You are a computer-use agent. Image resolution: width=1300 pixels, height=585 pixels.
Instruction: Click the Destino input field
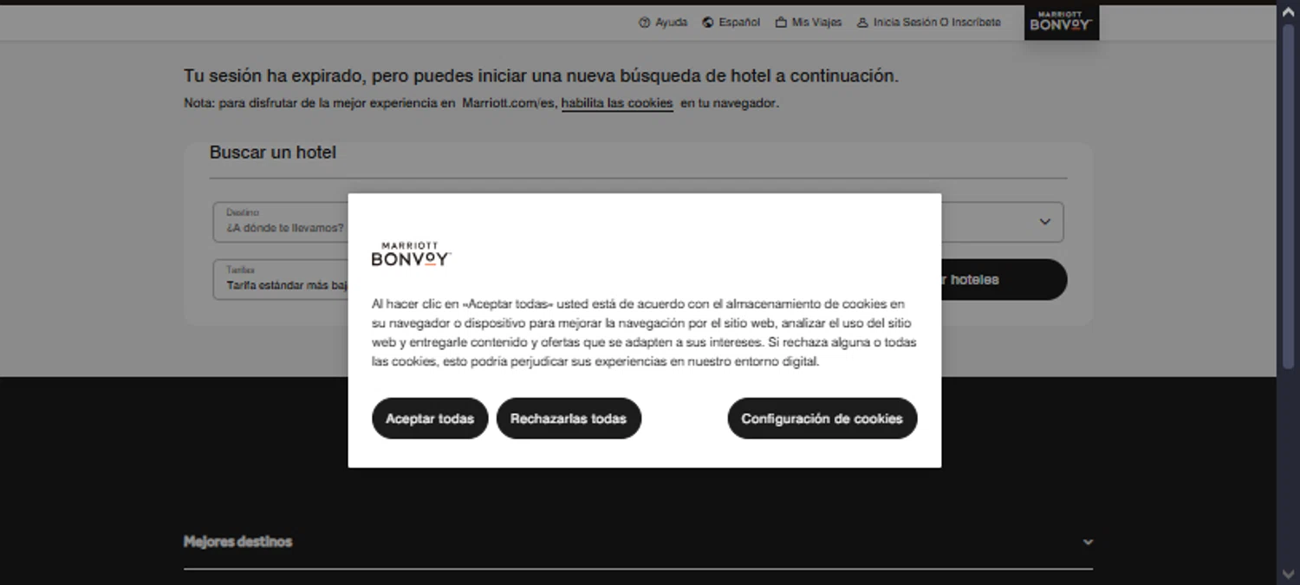pos(281,222)
